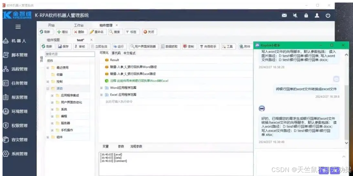Expand the Word应用程序范围 step
The image size is (353, 176).
tap(101, 88)
